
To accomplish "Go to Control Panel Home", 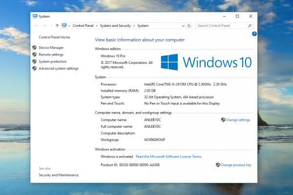I will click(x=54, y=37).
